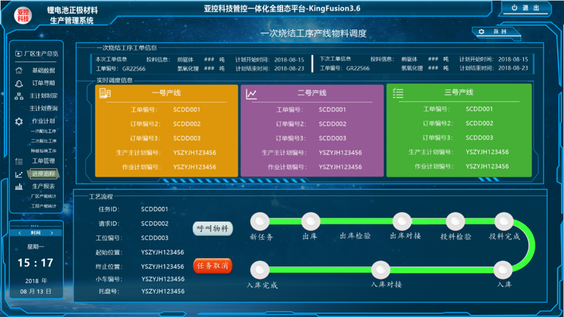Click the power icon in 退出
The height and width of the screenshot is (317, 564).
coord(515,7)
